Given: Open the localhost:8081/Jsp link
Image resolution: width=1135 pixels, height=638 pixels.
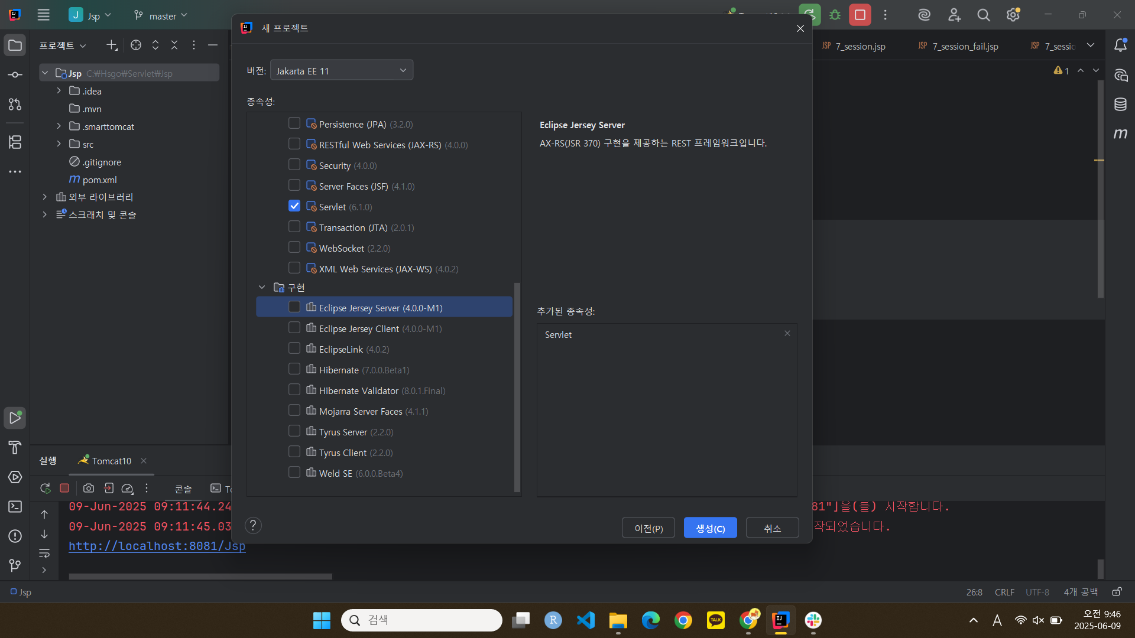Looking at the screenshot, I should (x=157, y=546).
